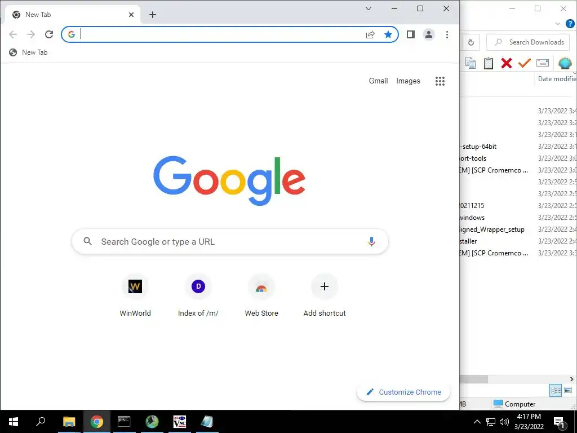
Task: Open Chrome three-dot menu
Action: (447, 34)
